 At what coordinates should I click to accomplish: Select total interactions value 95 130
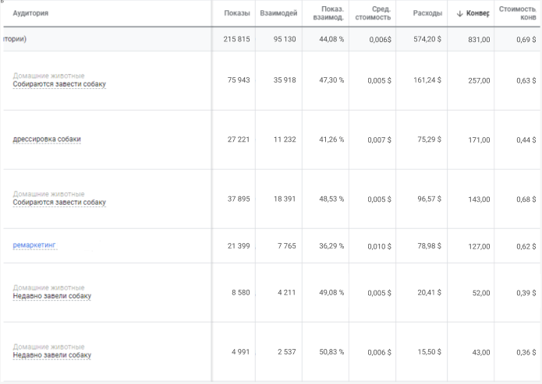pyautogui.click(x=285, y=39)
